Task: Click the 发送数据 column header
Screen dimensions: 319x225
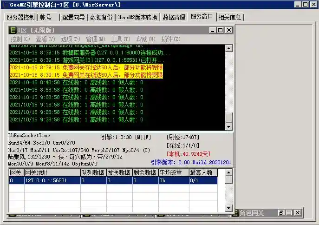Action: point(120,172)
